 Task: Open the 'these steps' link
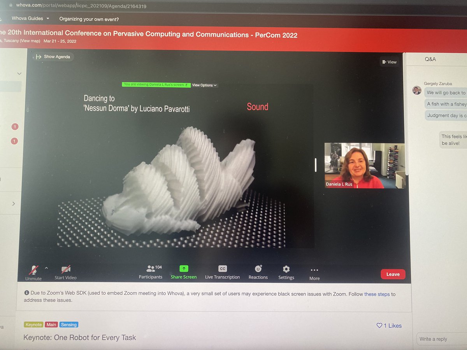(377, 294)
